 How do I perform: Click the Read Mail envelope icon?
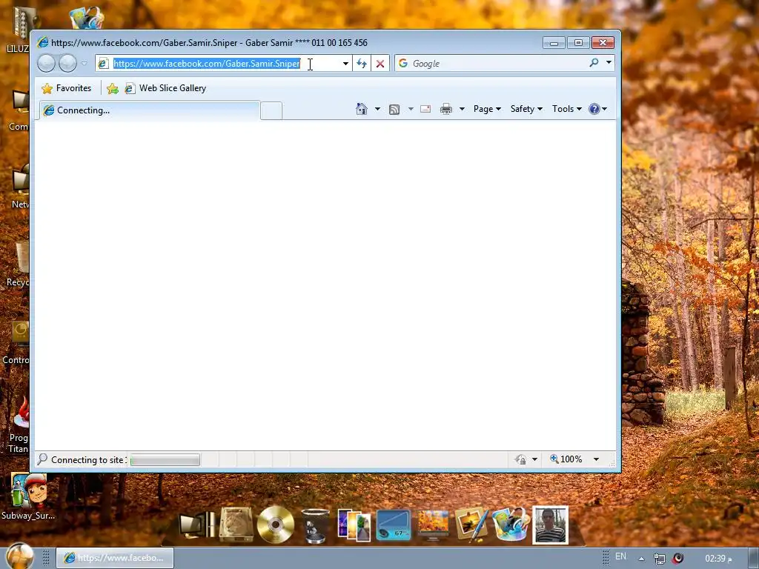click(x=425, y=109)
